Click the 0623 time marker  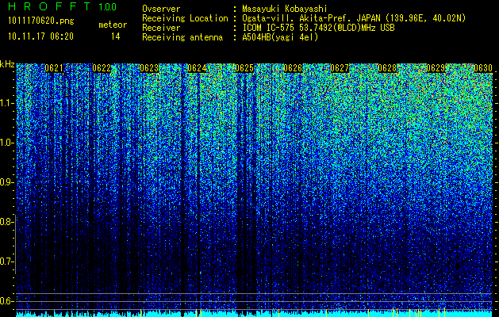pyautogui.click(x=149, y=68)
